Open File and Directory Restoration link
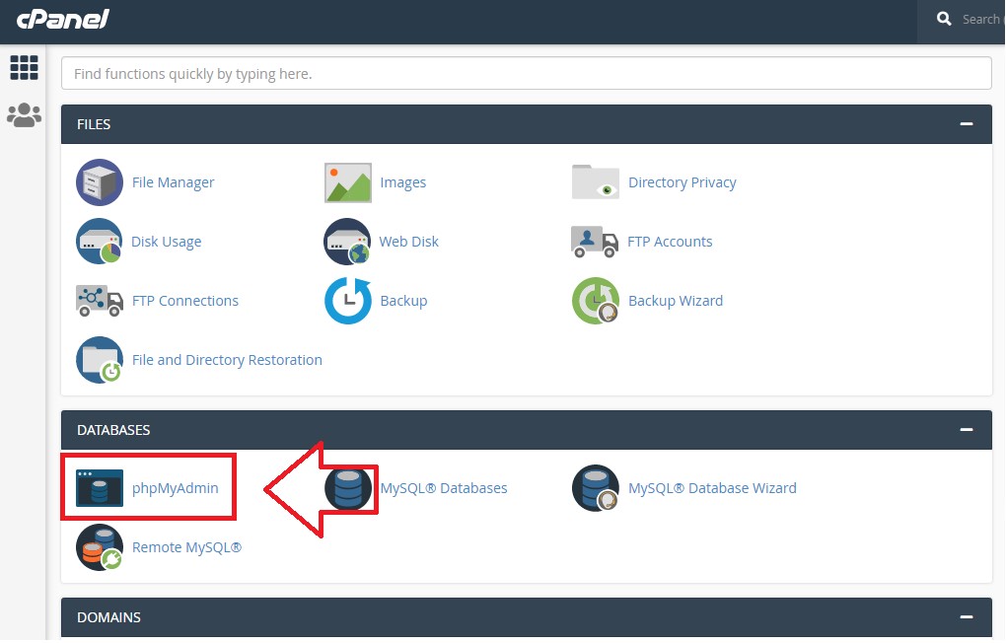Screen dimensions: 1006x643 click(x=227, y=360)
